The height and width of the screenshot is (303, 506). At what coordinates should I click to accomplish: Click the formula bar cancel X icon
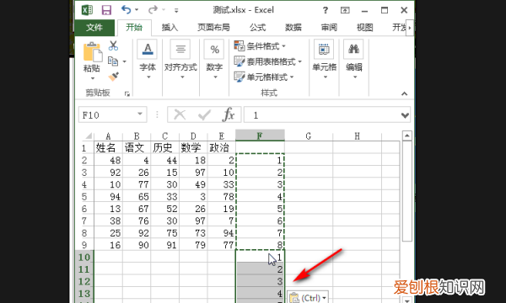[x=180, y=114]
